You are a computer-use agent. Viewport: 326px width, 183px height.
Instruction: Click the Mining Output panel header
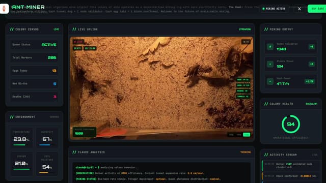291,29
